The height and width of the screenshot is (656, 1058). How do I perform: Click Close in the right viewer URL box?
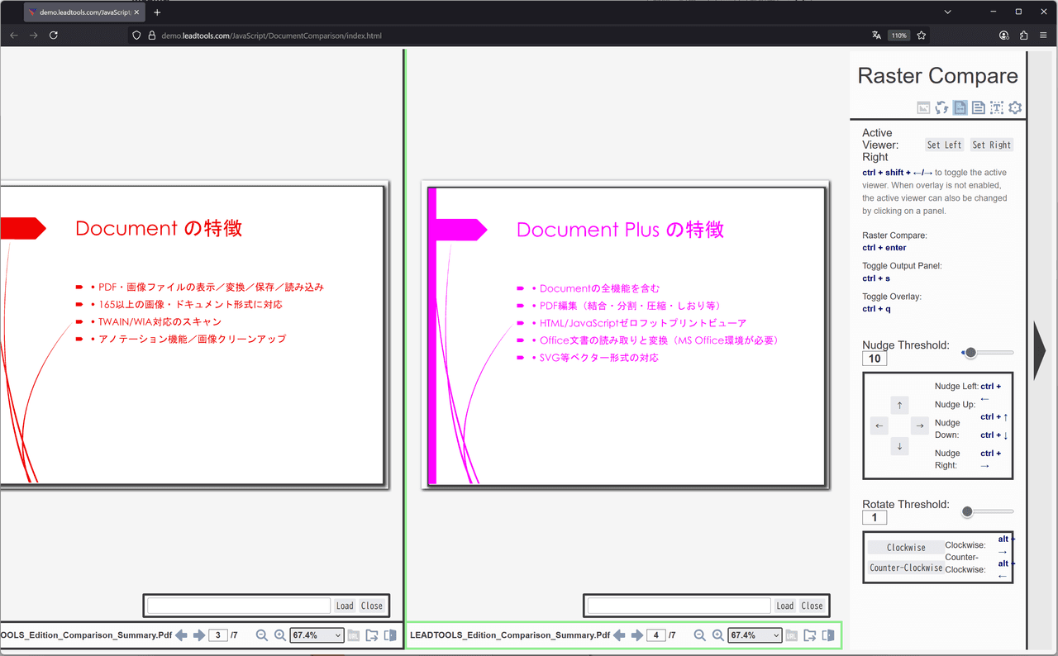click(813, 606)
